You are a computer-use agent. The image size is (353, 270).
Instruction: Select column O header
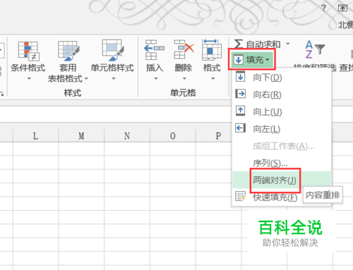tap(173, 136)
